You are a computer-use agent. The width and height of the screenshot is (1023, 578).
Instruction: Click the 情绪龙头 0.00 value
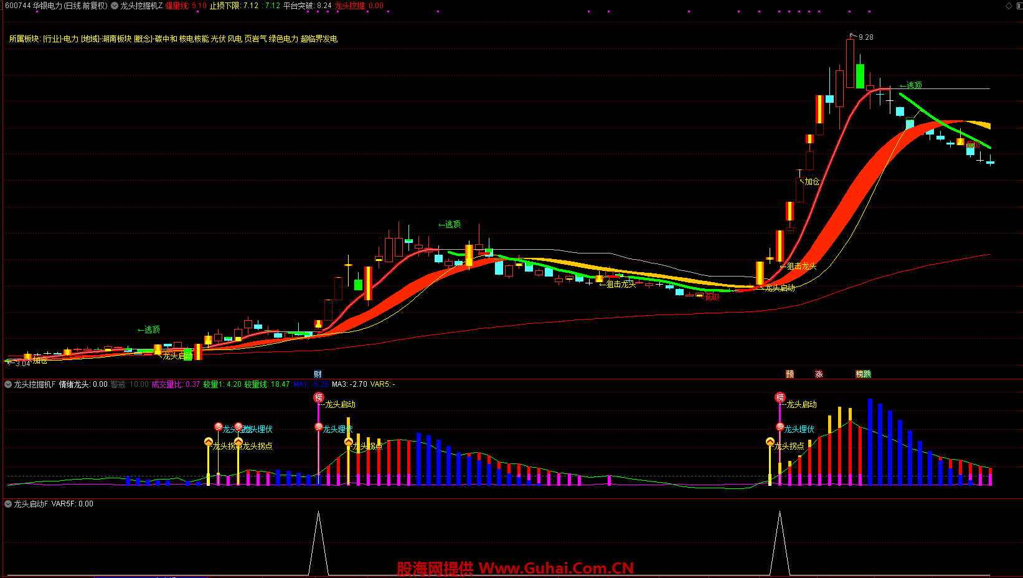pyautogui.click(x=83, y=384)
